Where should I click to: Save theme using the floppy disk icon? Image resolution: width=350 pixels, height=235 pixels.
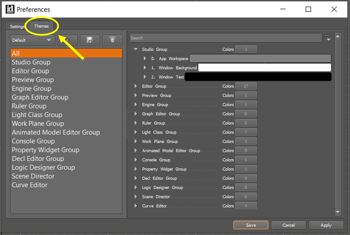[90, 40]
